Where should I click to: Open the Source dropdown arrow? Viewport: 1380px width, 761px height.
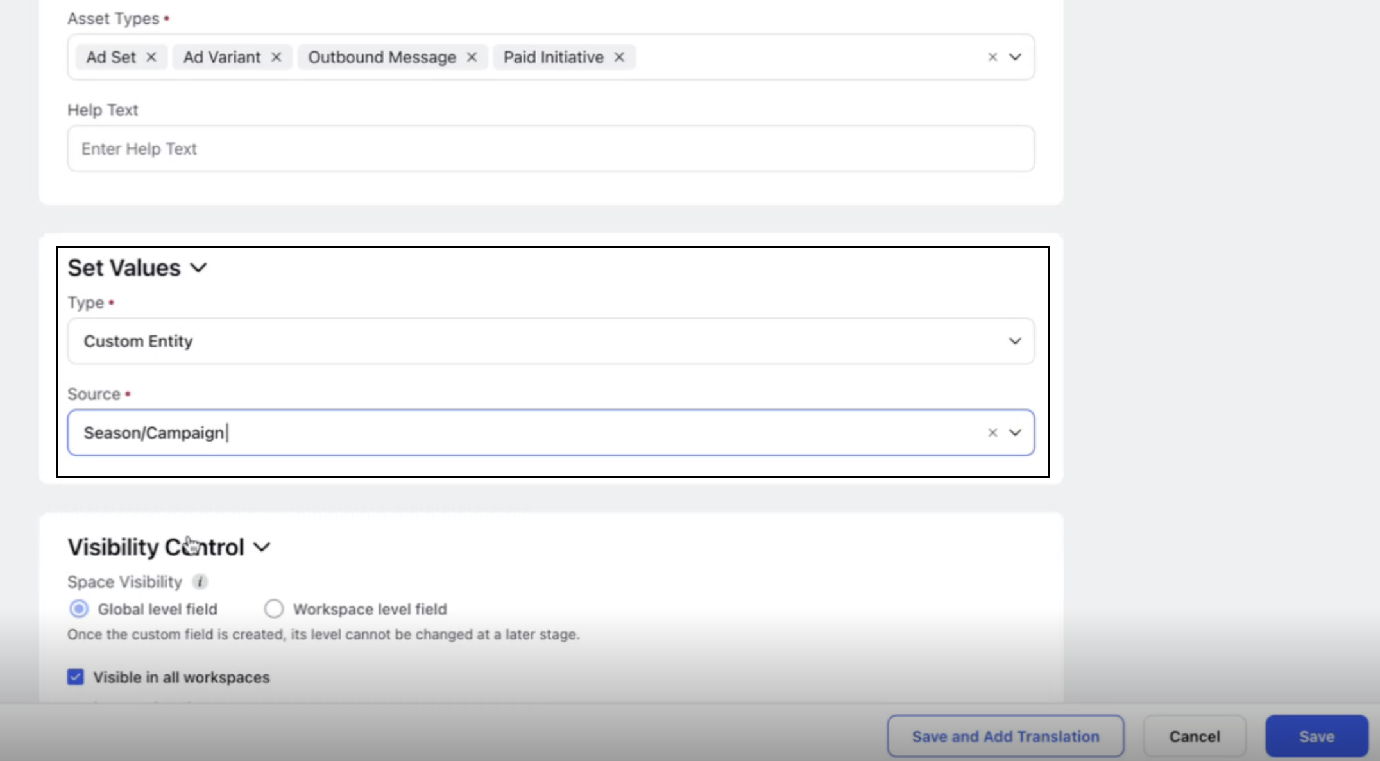click(1015, 433)
